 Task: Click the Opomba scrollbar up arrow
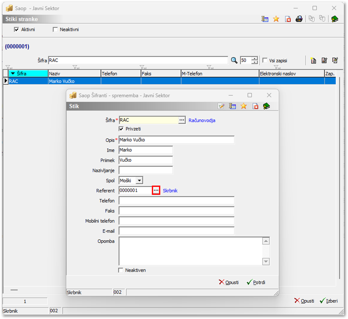tap(266, 241)
